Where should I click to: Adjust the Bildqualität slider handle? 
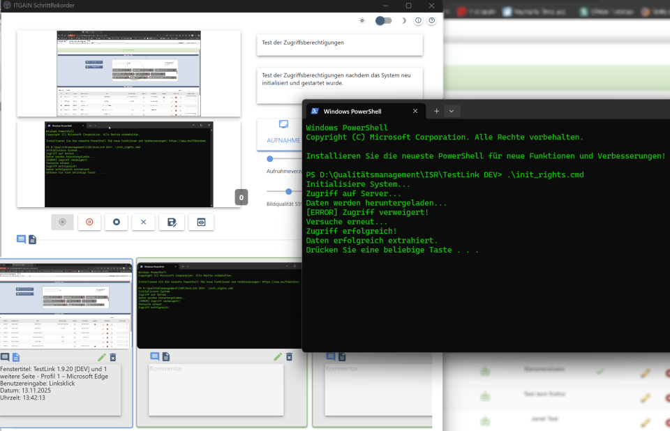(x=289, y=191)
